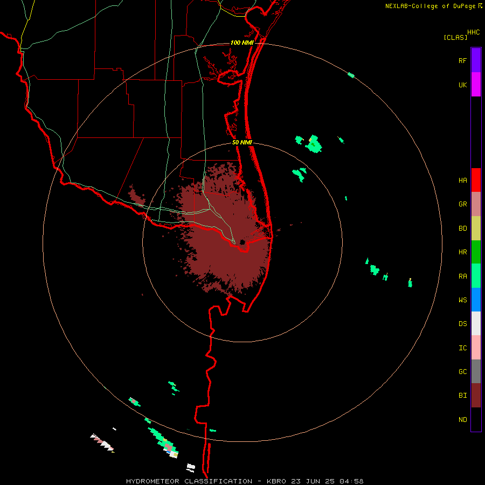Select the BD yellow legend block
The image size is (485, 485).
[x=476, y=228]
